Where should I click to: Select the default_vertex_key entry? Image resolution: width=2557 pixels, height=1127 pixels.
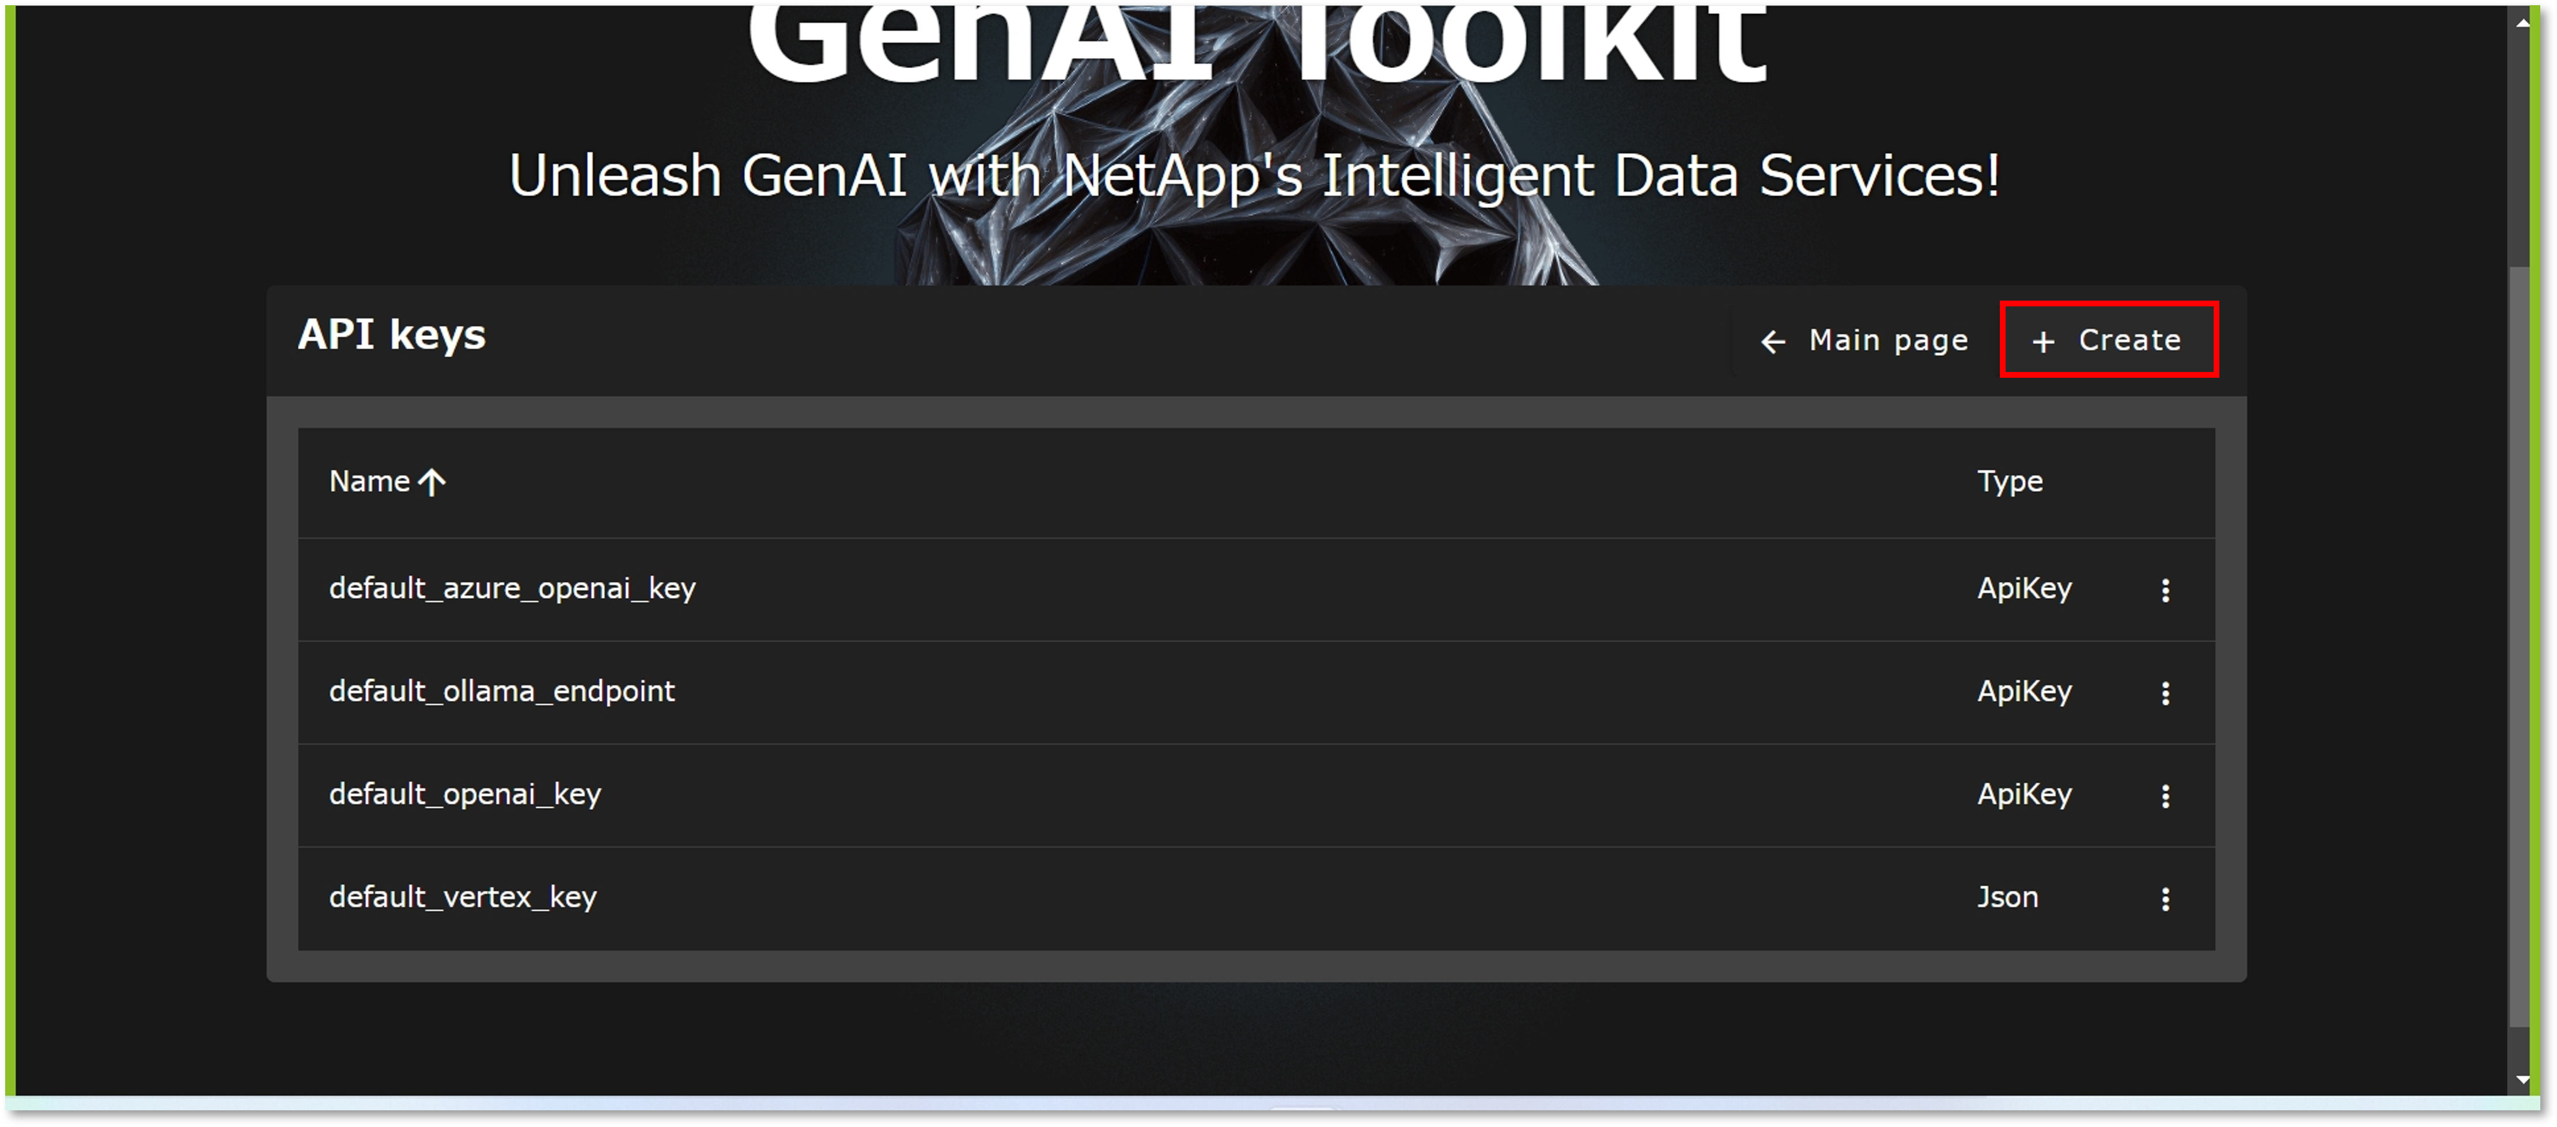(463, 898)
